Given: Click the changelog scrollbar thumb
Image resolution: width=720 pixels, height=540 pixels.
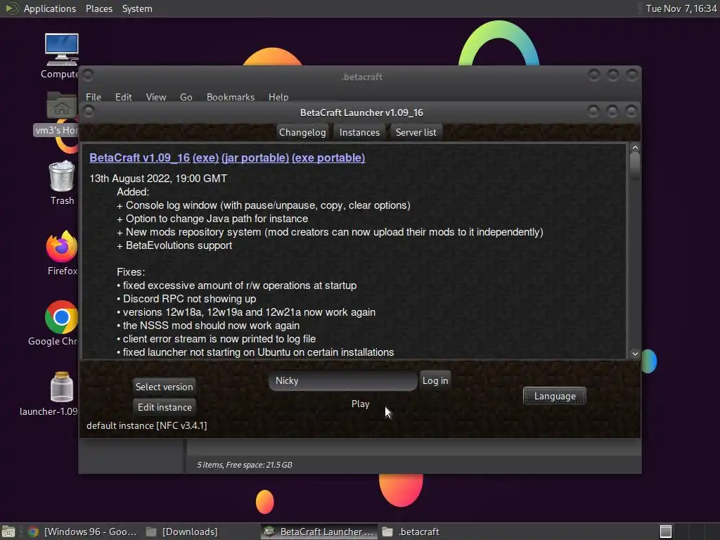Looking at the screenshot, I should 635,165.
